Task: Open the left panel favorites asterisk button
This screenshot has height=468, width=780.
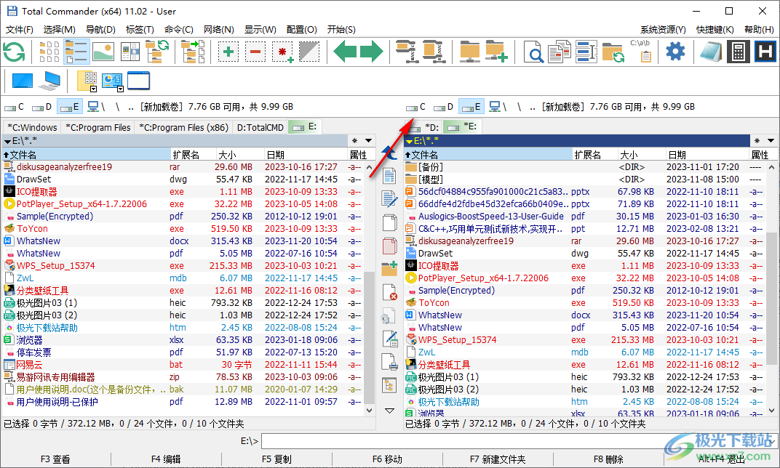Action: 354,140
